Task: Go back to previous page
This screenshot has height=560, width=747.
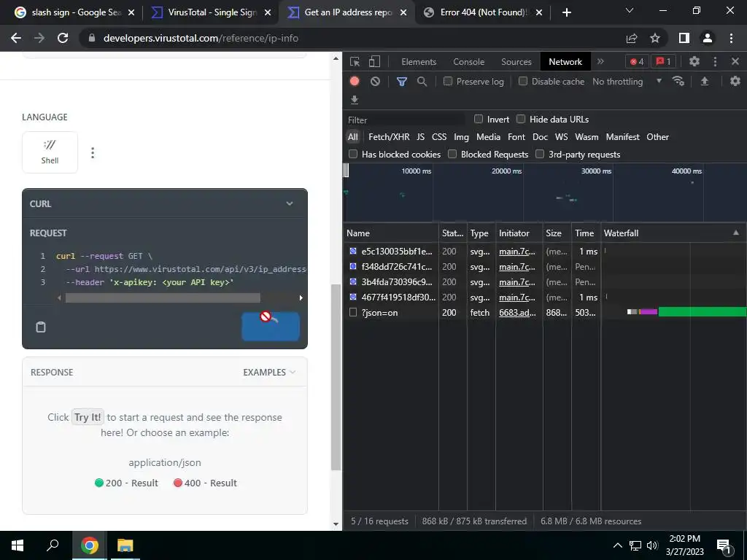Action: click(16, 38)
